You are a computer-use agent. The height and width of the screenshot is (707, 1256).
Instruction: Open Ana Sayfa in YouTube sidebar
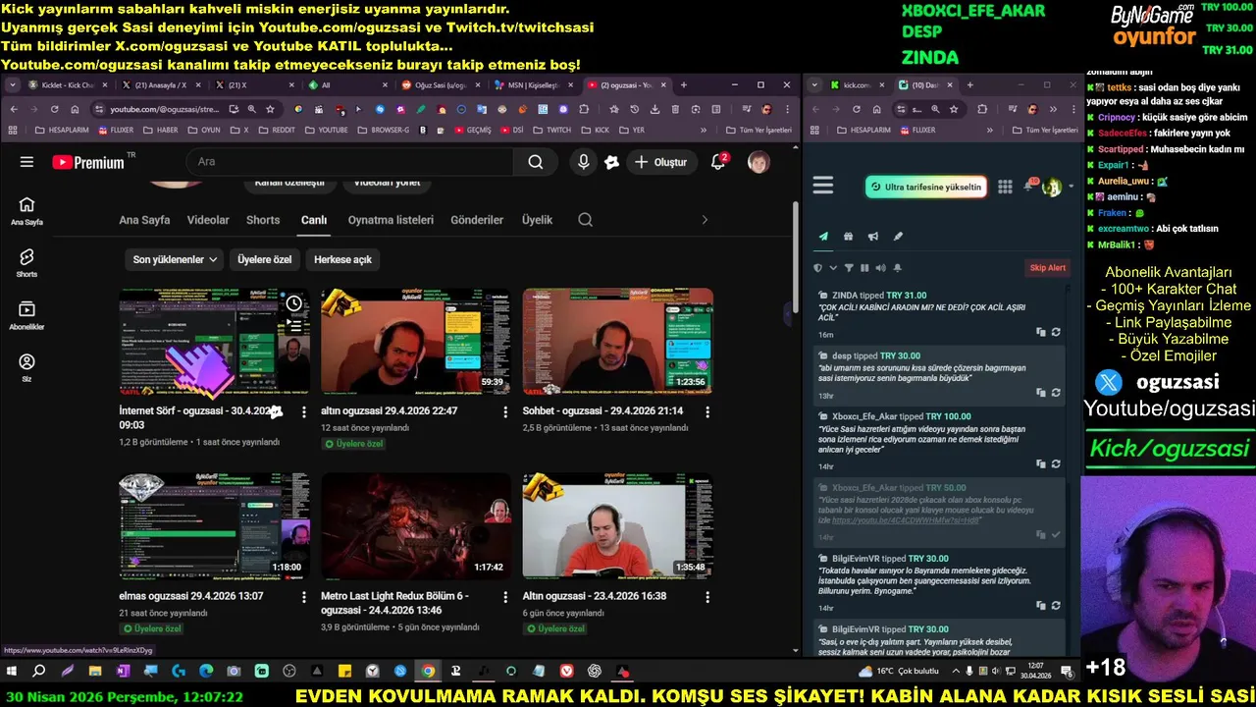point(26,210)
